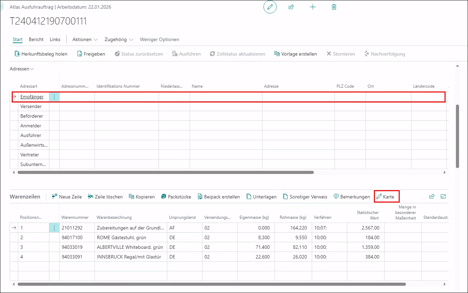Open Karte for goods line

(x=385, y=197)
